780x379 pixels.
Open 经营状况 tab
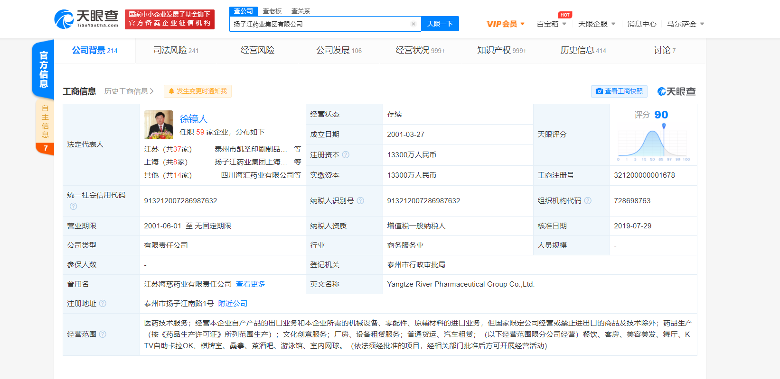420,50
